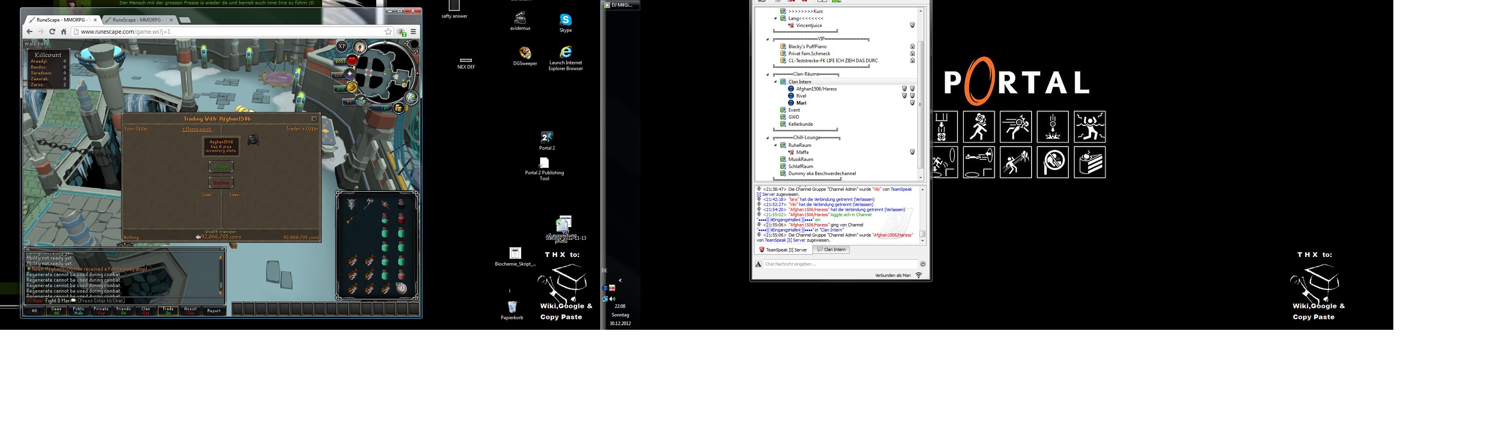Toggle the Private Off chat filter
Screen dimensions: 1505x423
click(x=101, y=311)
